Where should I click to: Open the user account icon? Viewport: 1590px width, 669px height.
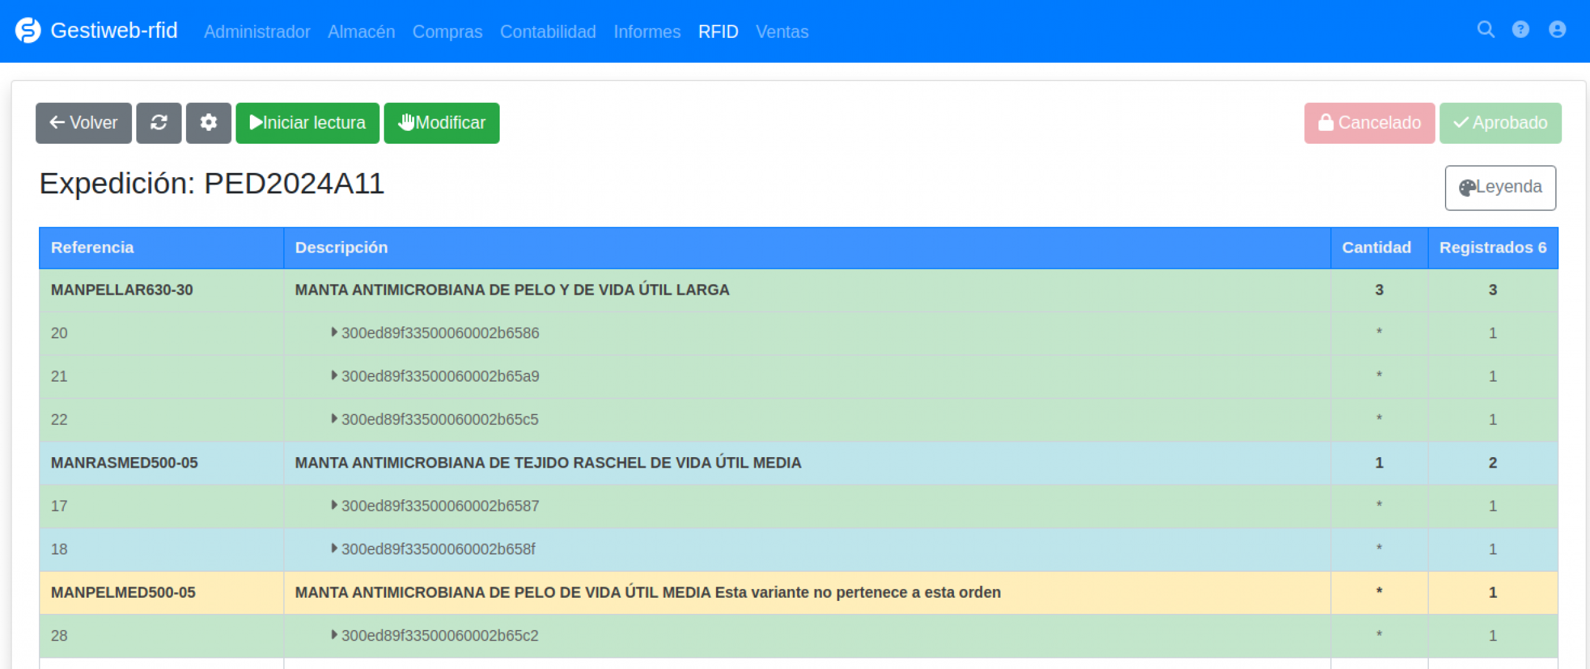point(1557,30)
